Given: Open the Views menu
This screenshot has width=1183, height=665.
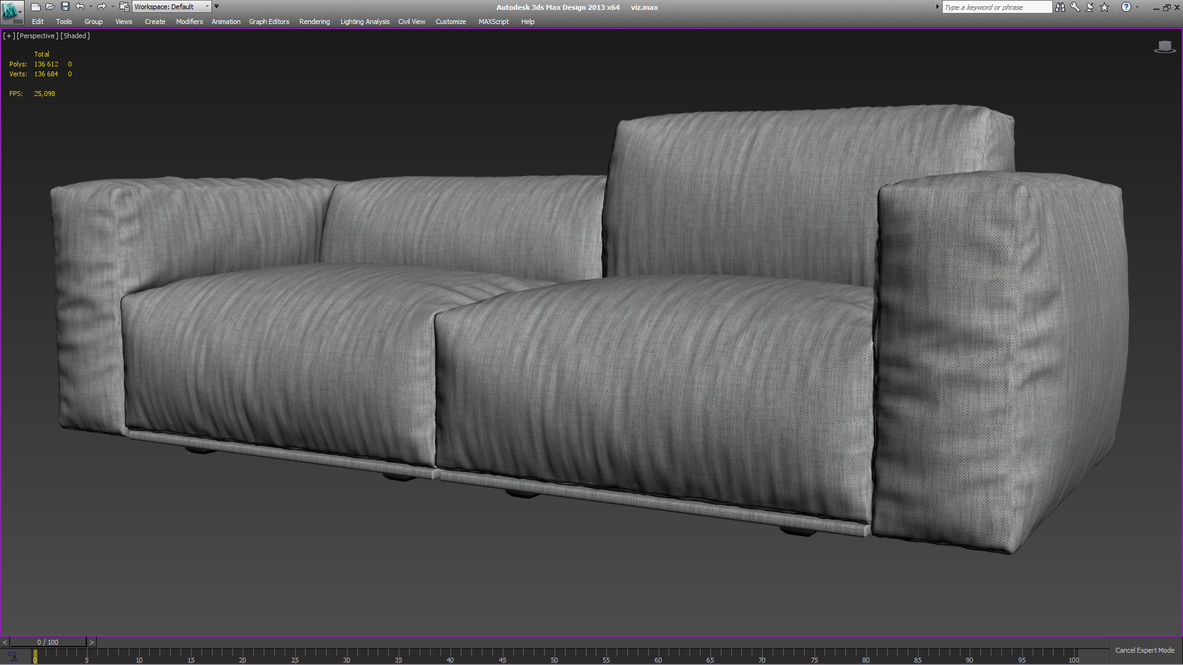Looking at the screenshot, I should (124, 22).
